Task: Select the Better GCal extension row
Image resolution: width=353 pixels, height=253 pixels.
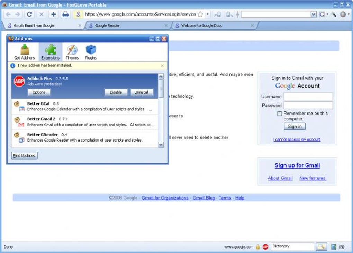Action: point(85,107)
